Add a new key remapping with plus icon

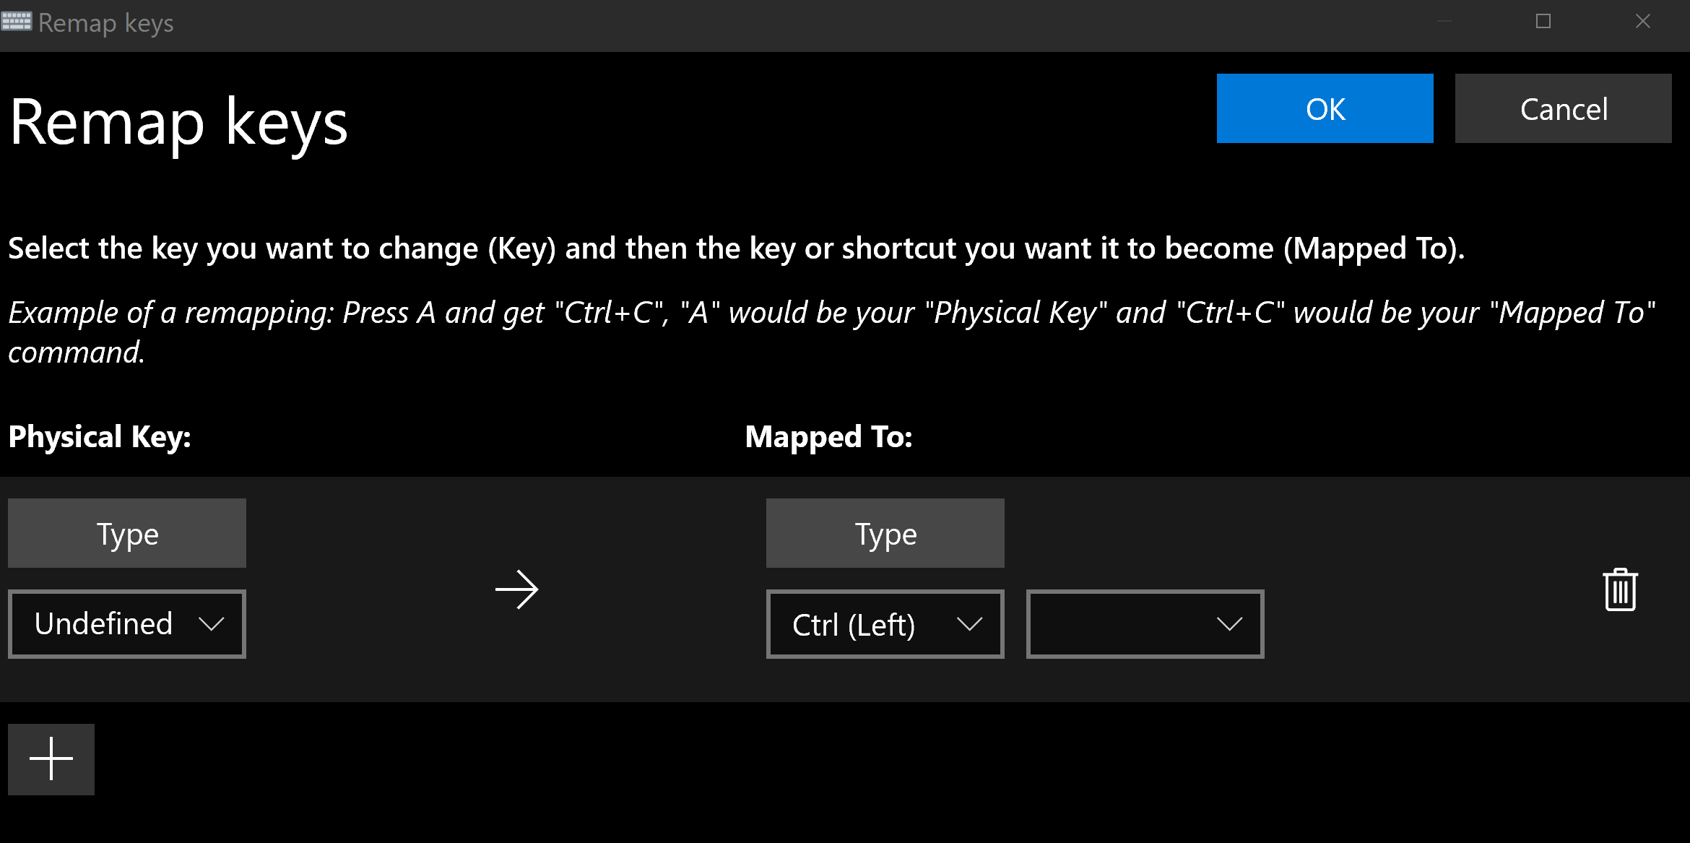click(51, 758)
